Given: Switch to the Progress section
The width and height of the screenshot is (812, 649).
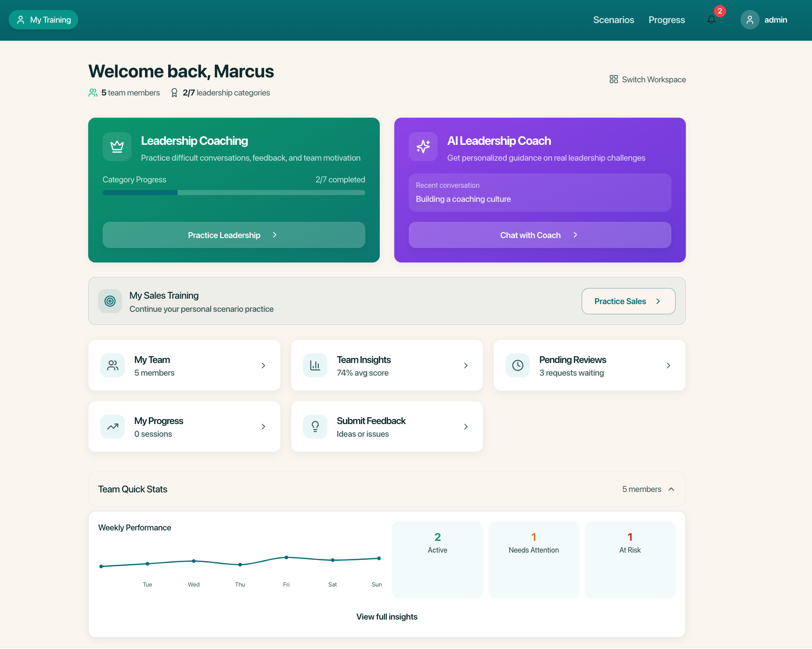Looking at the screenshot, I should point(666,19).
